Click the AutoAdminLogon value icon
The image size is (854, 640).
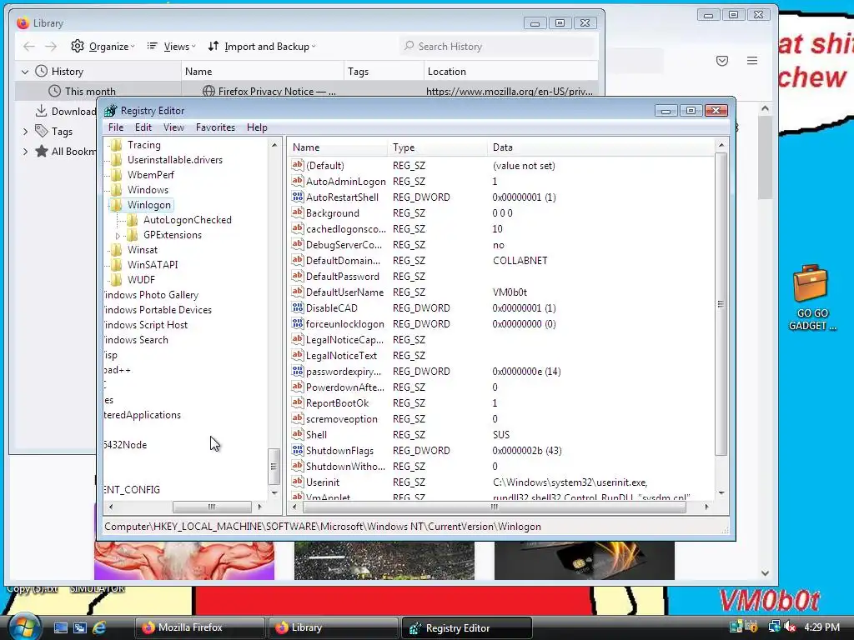click(298, 181)
